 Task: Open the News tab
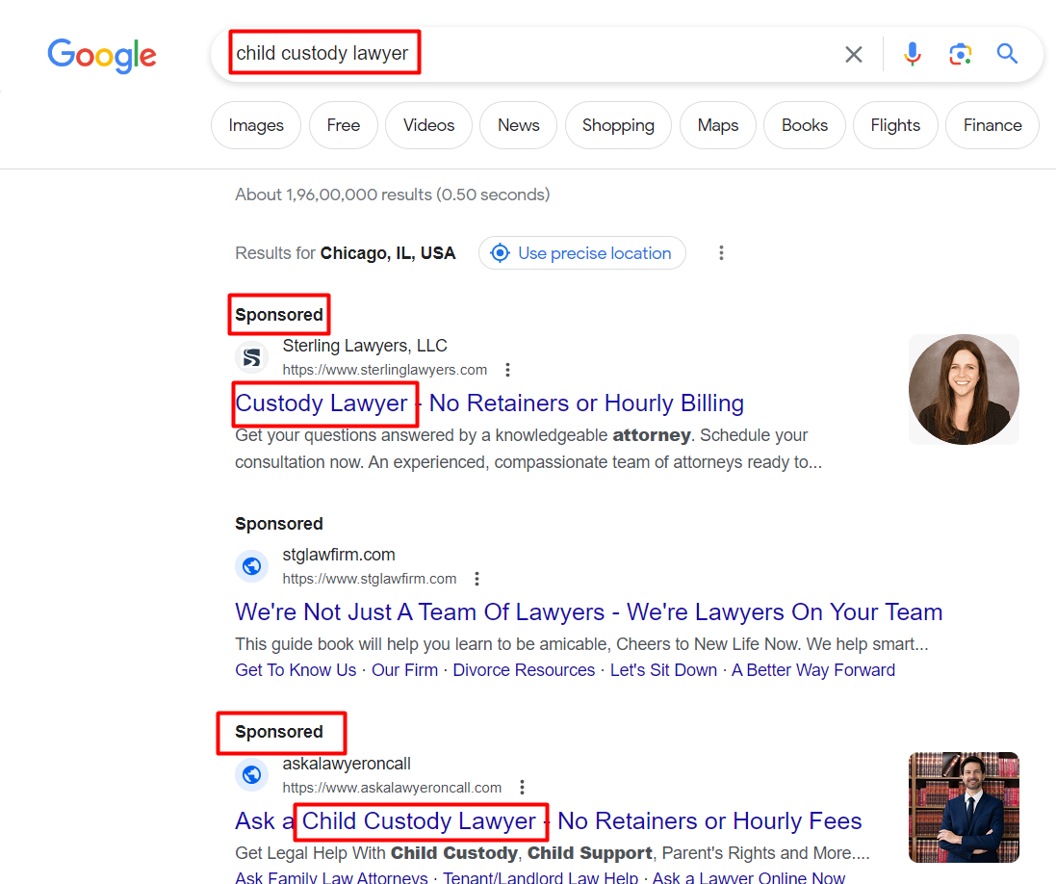click(x=519, y=125)
